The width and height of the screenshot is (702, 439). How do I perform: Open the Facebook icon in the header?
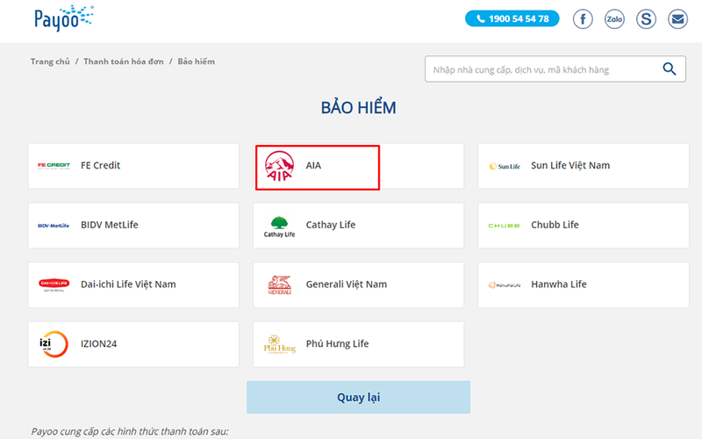point(583,19)
